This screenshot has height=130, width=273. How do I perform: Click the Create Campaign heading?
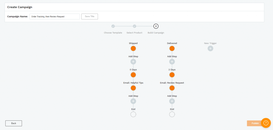[x=20, y=7]
